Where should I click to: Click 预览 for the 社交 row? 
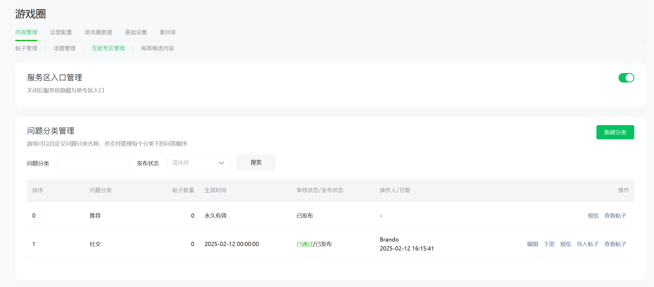(x=565, y=244)
